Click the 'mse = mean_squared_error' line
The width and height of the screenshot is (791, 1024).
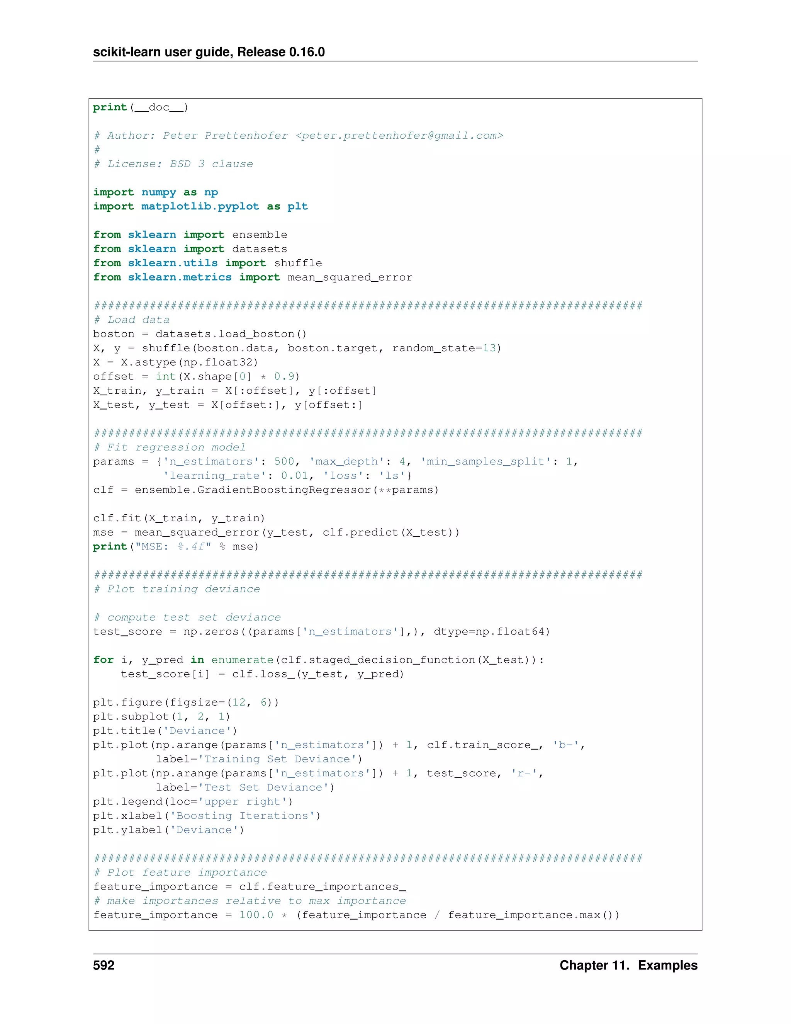click(x=277, y=532)
